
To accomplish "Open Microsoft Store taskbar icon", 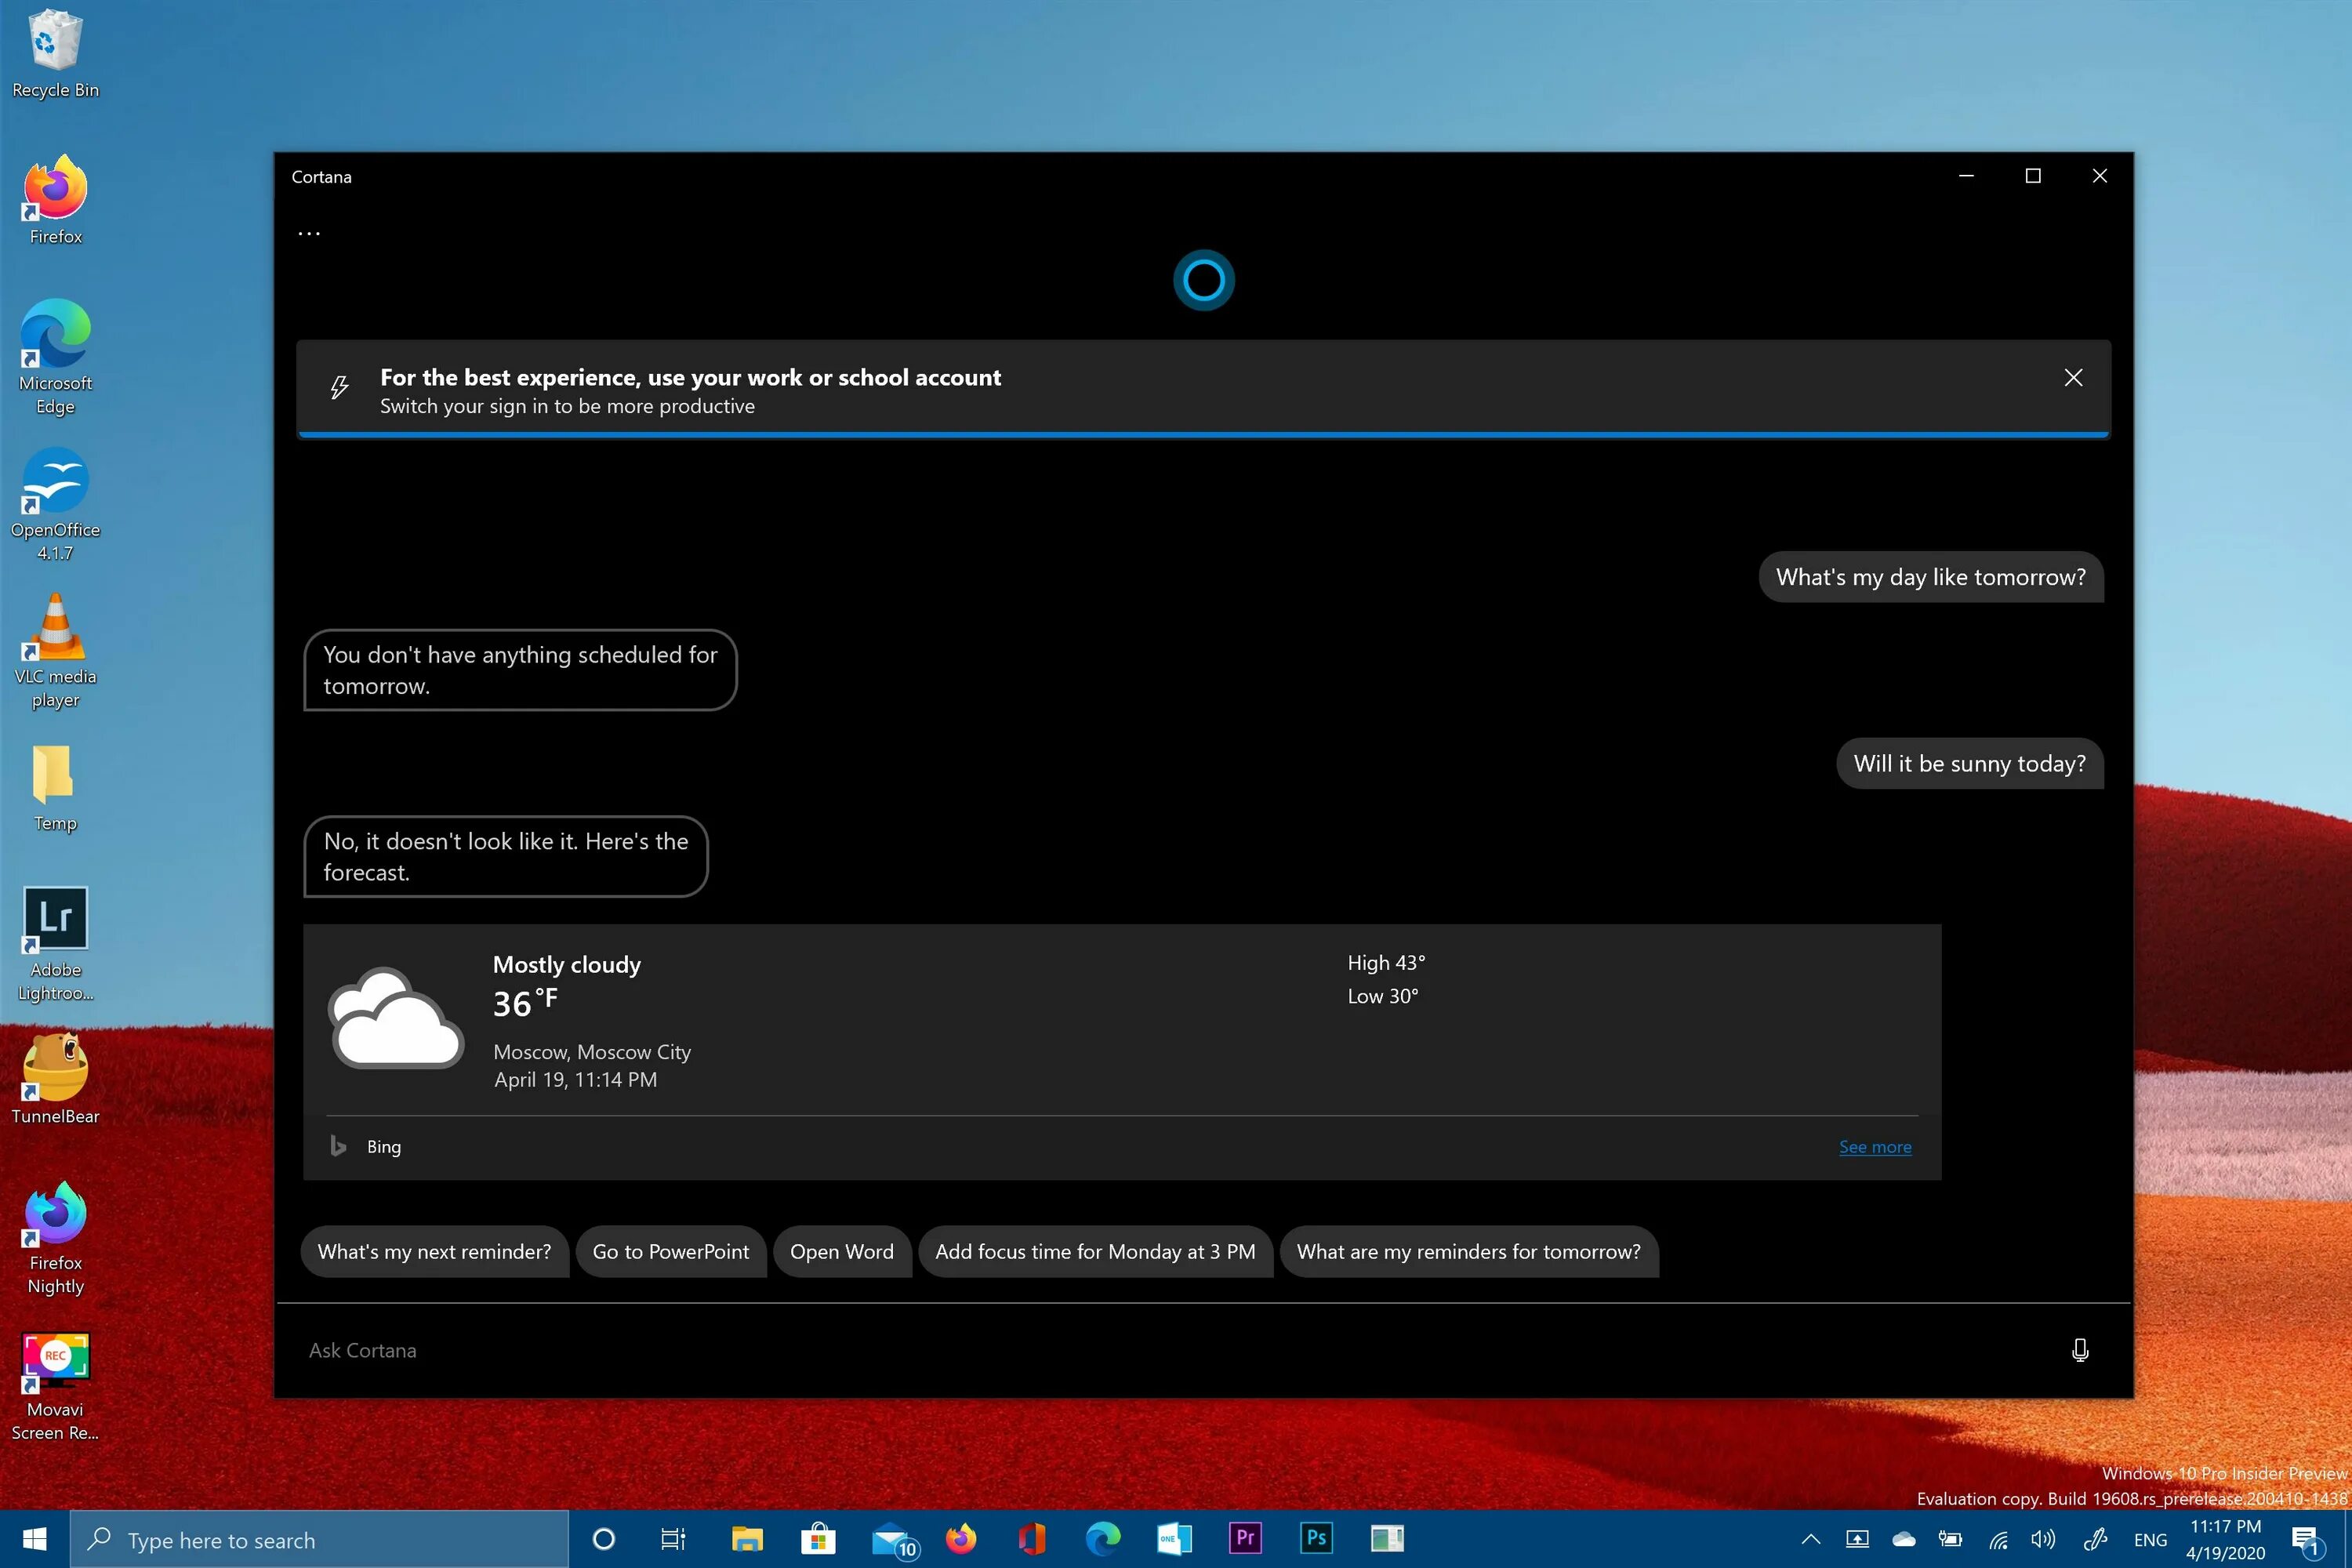I will click(818, 1539).
